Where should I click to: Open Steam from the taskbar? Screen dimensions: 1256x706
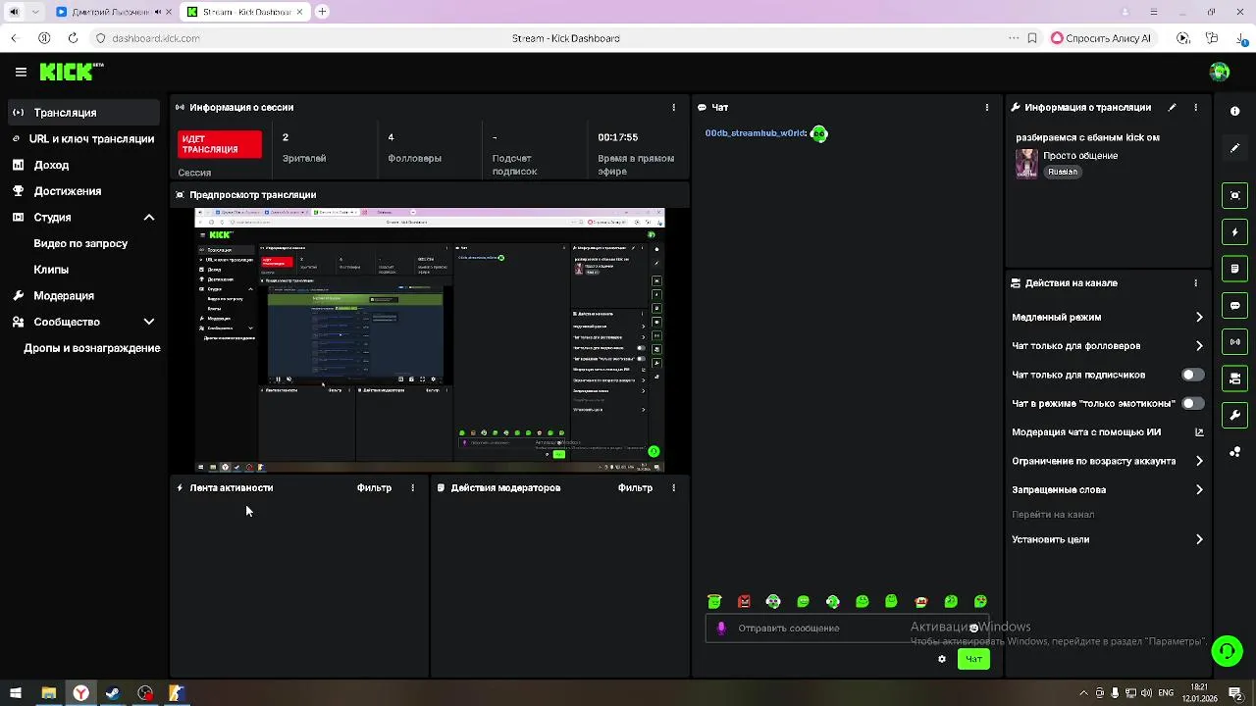pyautogui.click(x=113, y=693)
